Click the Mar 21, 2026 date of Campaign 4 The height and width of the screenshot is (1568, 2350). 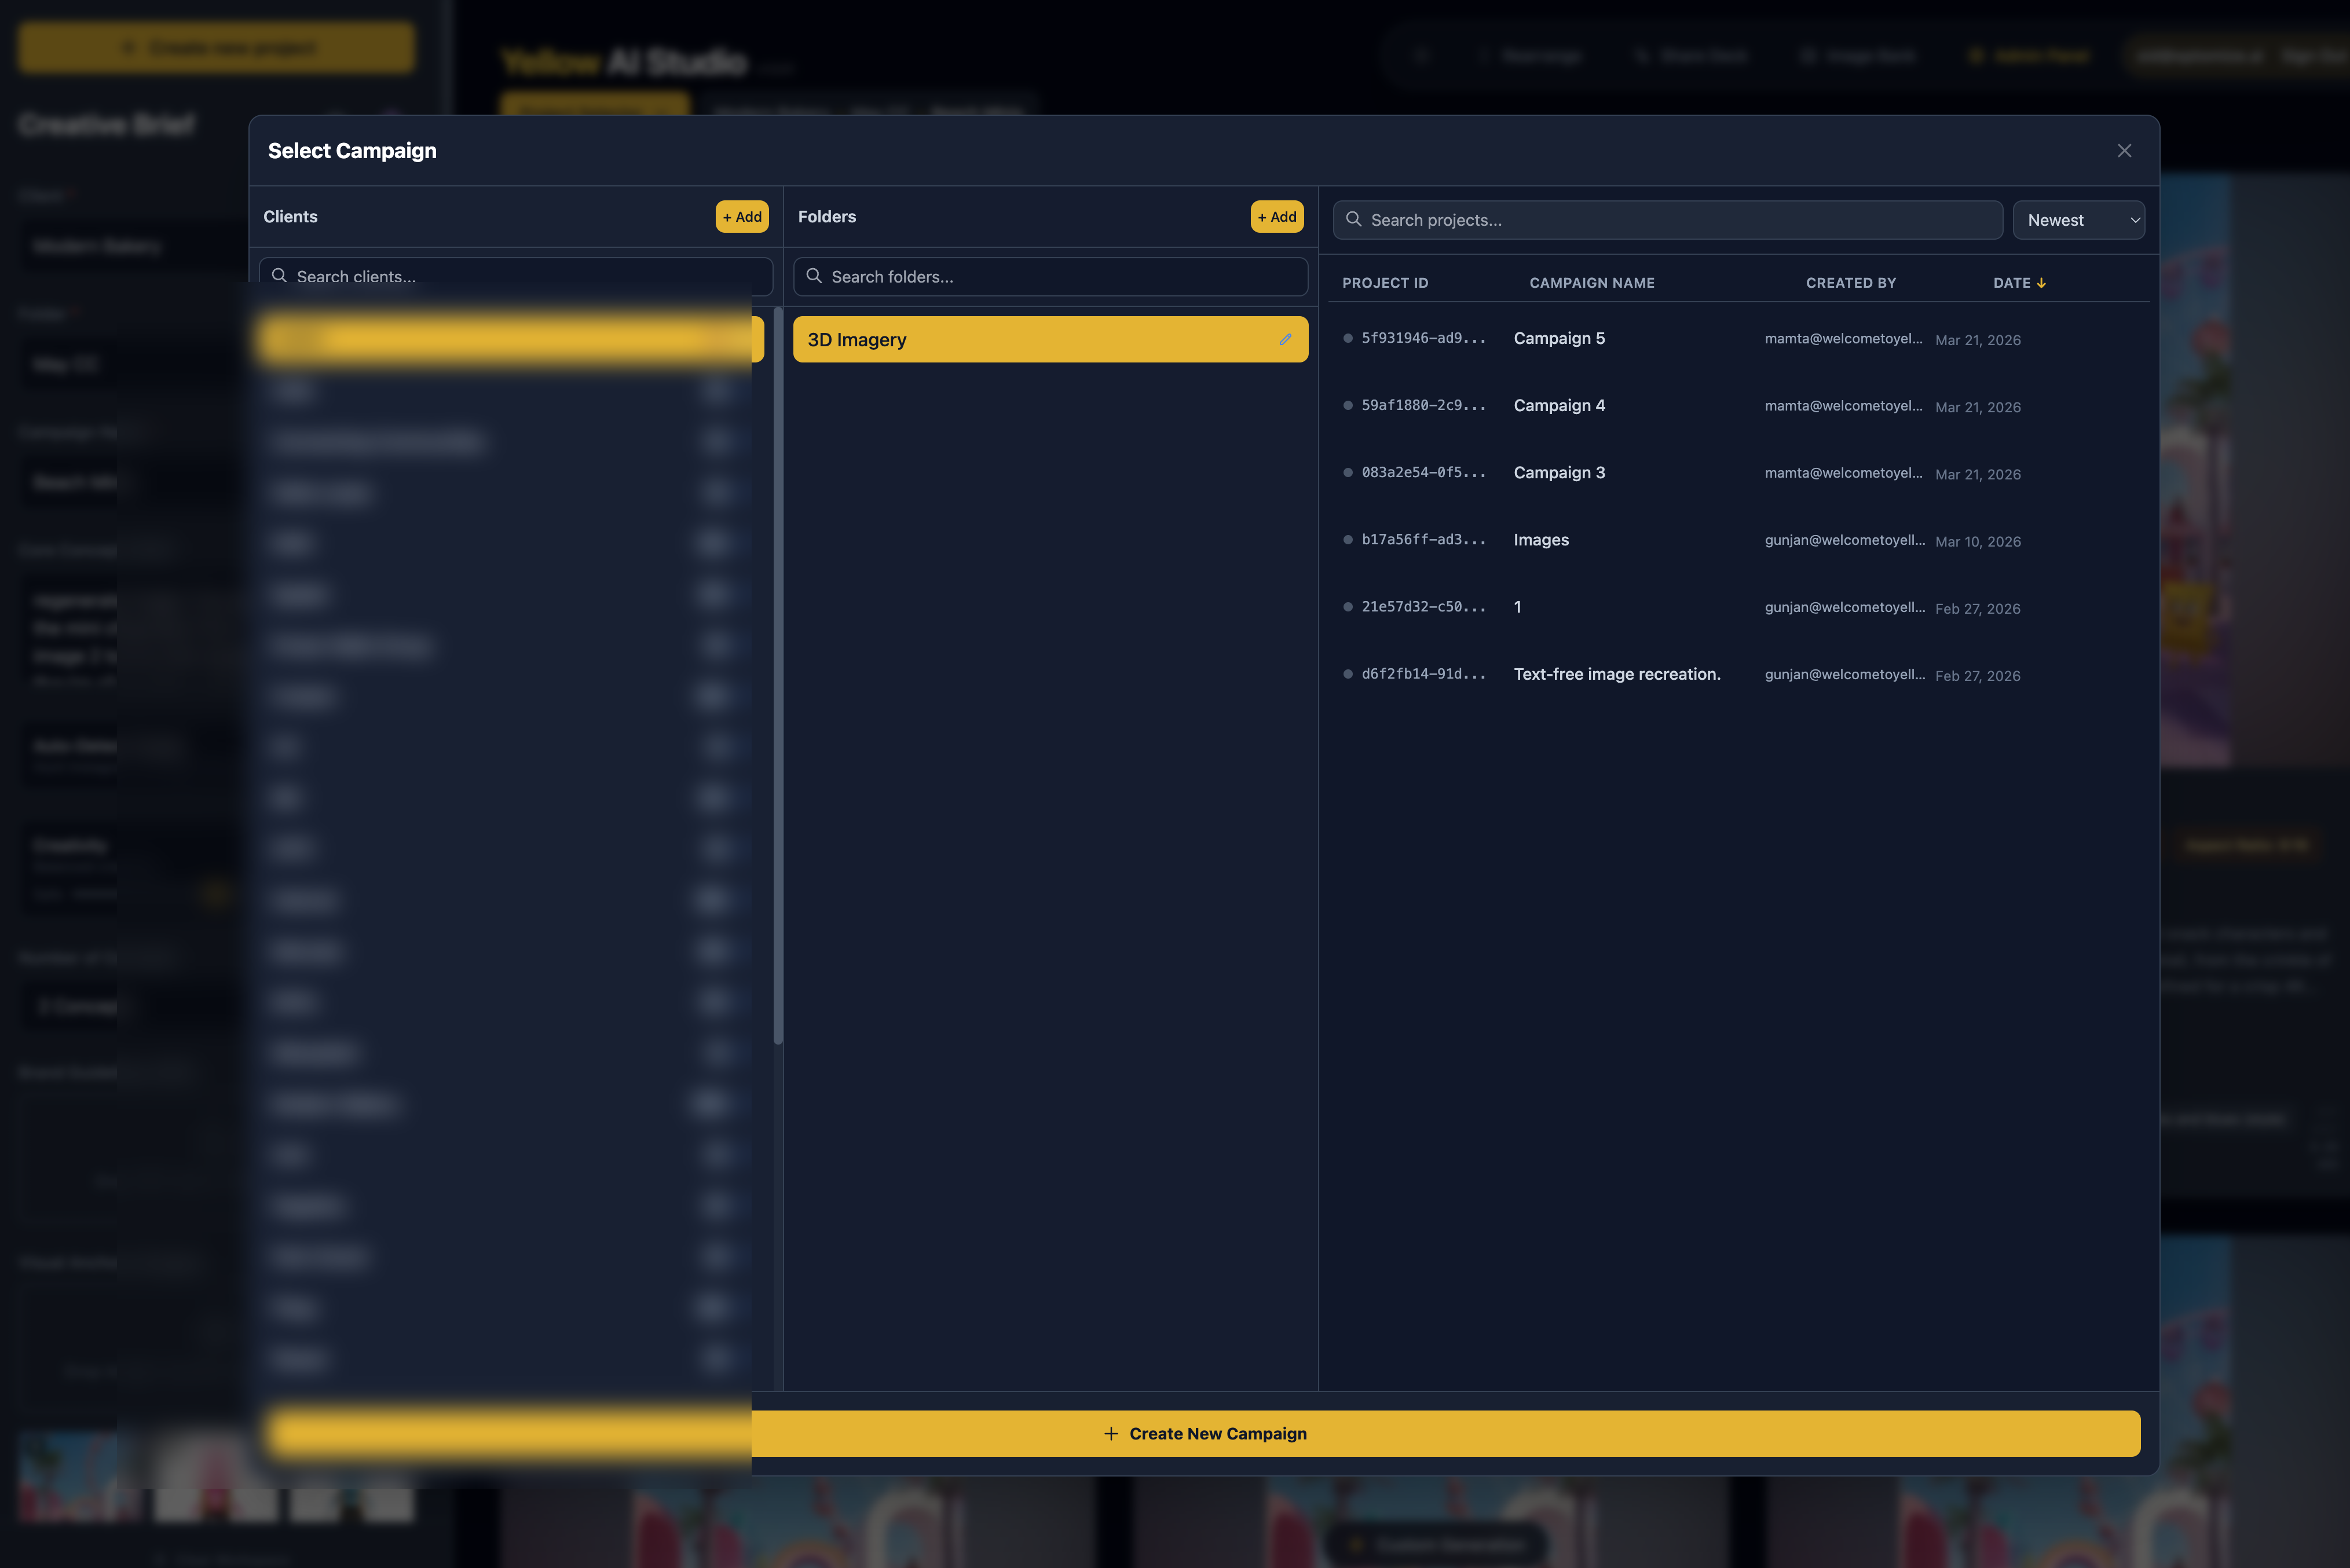coord(1977,407)
